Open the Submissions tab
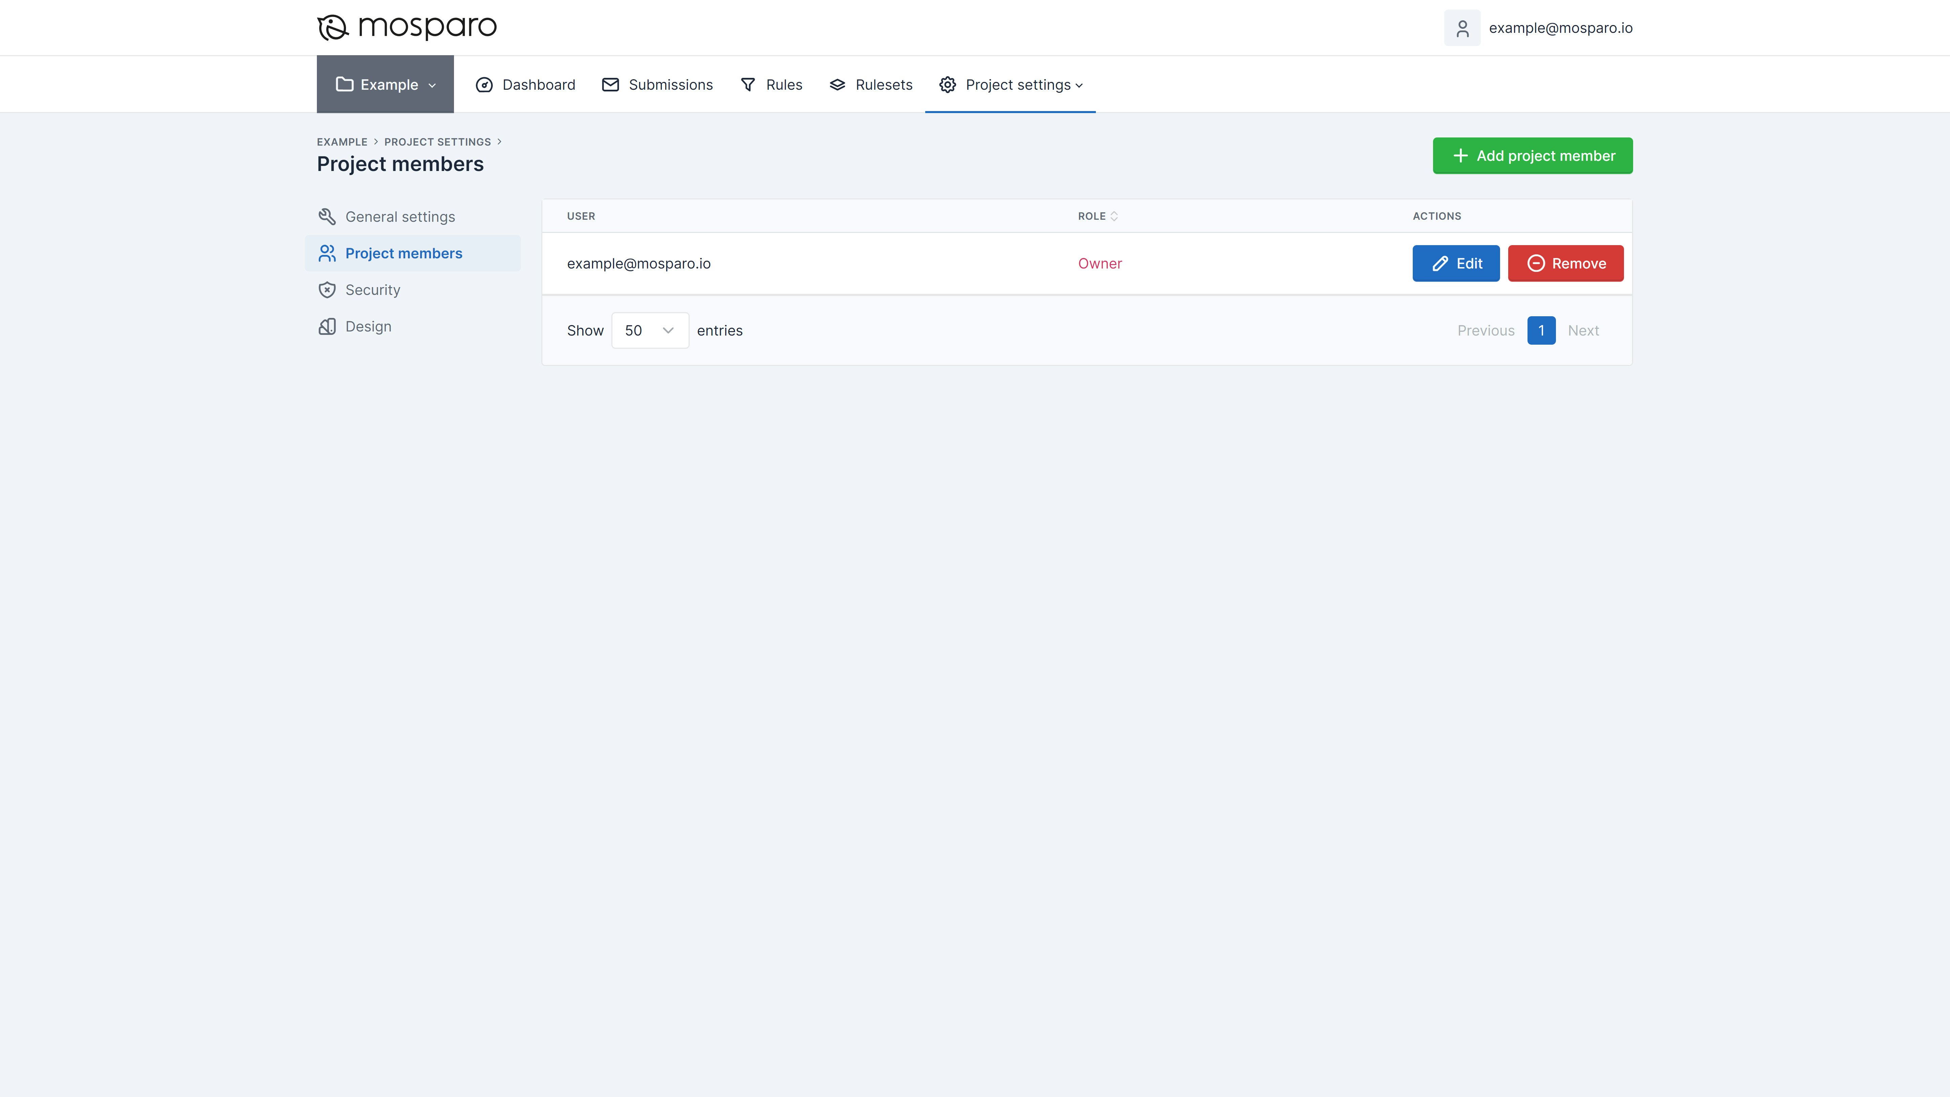This screenshot has height=1097, width=1950. [657, 85]
